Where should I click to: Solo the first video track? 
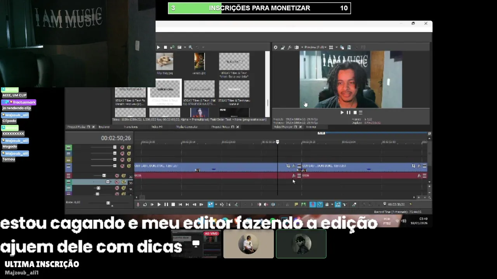129,147
